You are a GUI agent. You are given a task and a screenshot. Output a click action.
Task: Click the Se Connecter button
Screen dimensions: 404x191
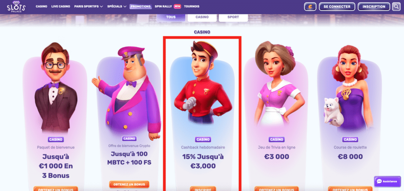tap(337, 7)
